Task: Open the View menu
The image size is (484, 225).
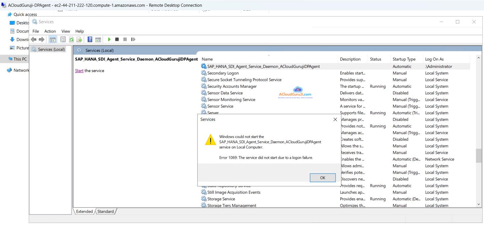Action: [x=66, y=31]
